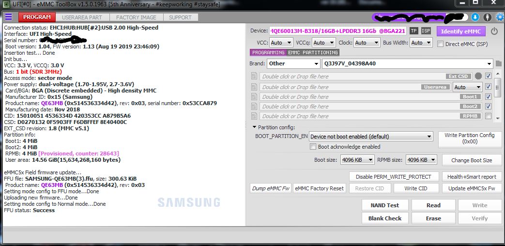Run the NAND Test button
This screenshot has height=246, width=505.
click(x=385, y=205)
